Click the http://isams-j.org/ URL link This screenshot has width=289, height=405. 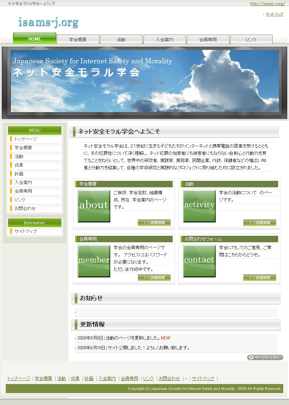pos(268,3)
